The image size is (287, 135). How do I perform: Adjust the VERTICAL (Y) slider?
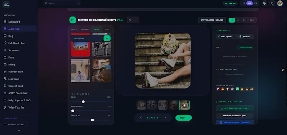[x=93, y=120]
